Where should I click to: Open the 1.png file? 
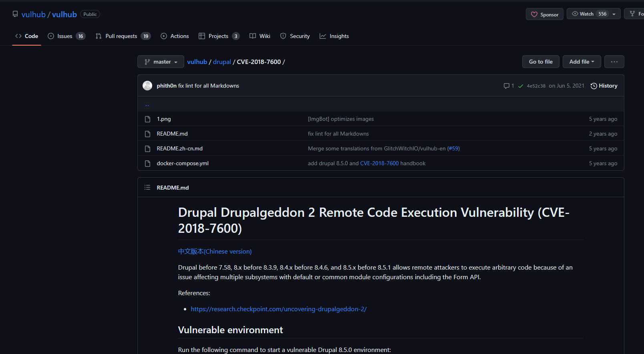coord(164,119)
